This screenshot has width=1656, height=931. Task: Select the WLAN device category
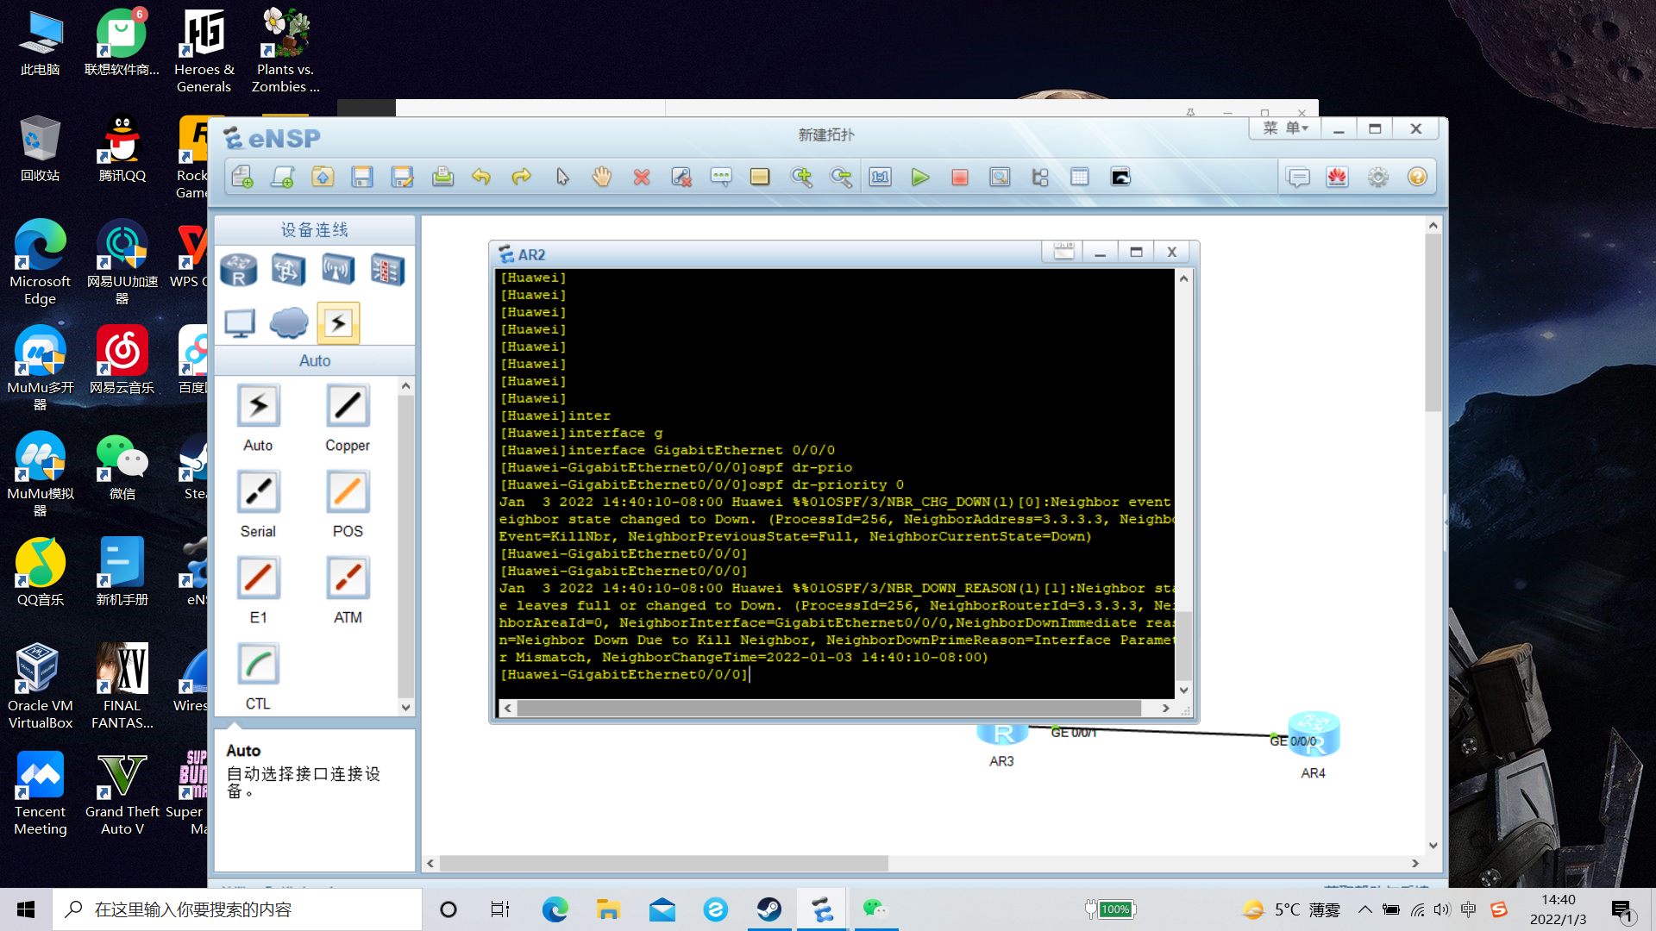click(x=337, y=270)
